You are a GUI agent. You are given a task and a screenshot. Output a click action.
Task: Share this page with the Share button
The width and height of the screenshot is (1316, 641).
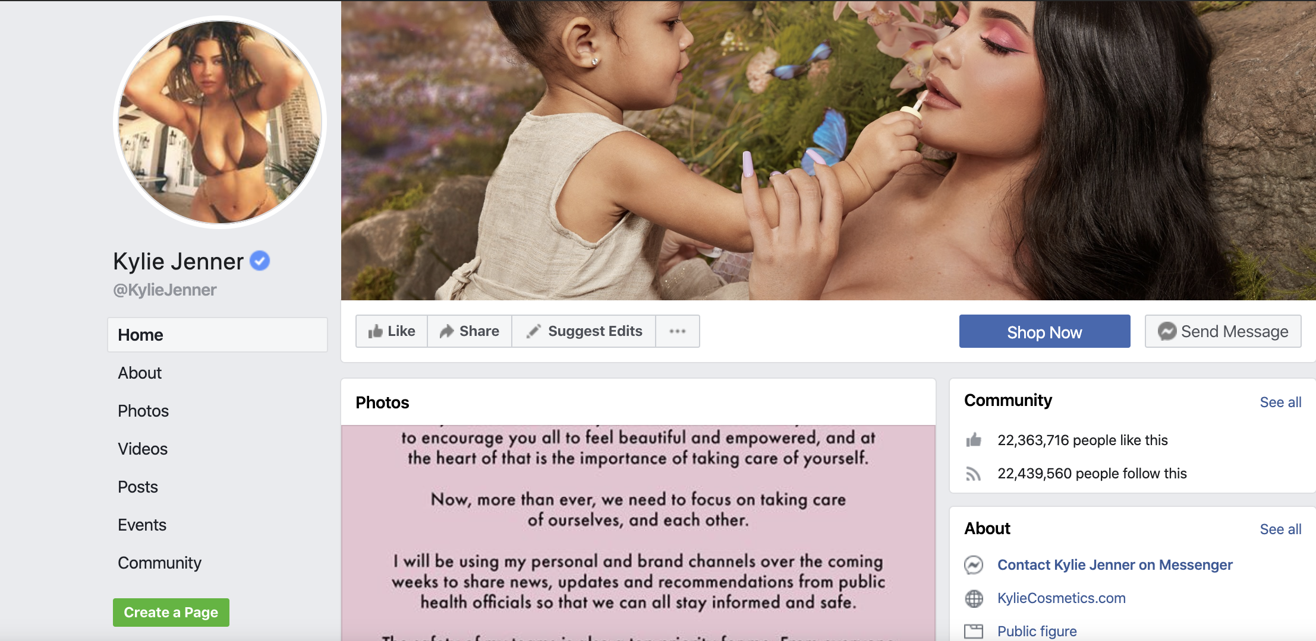click(x=470, y=331)
